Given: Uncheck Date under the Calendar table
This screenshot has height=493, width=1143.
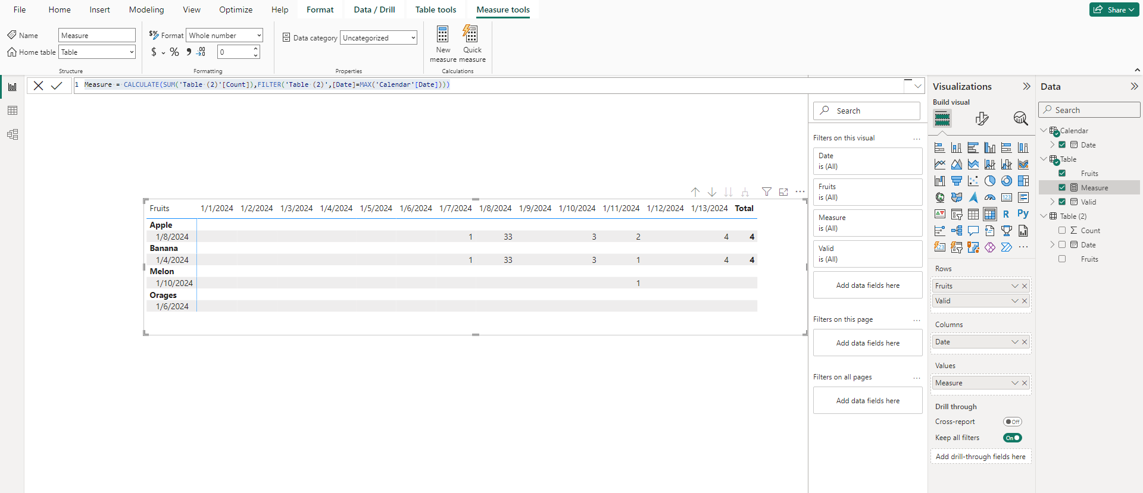Looking at the screenshot, I should 1062,145.
